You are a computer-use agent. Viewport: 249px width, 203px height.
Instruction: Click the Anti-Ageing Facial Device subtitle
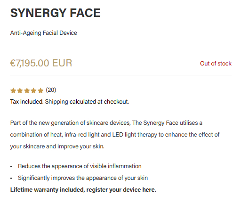tap(44, 33)
